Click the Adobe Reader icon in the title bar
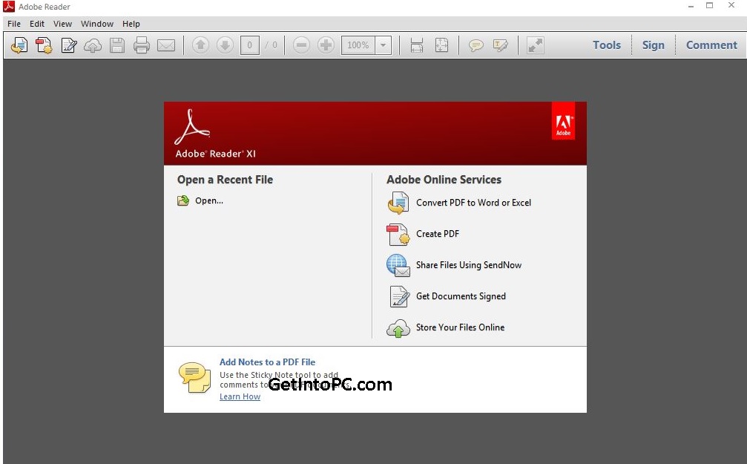The width and height of the screenshot is (747, 464). 9,7
